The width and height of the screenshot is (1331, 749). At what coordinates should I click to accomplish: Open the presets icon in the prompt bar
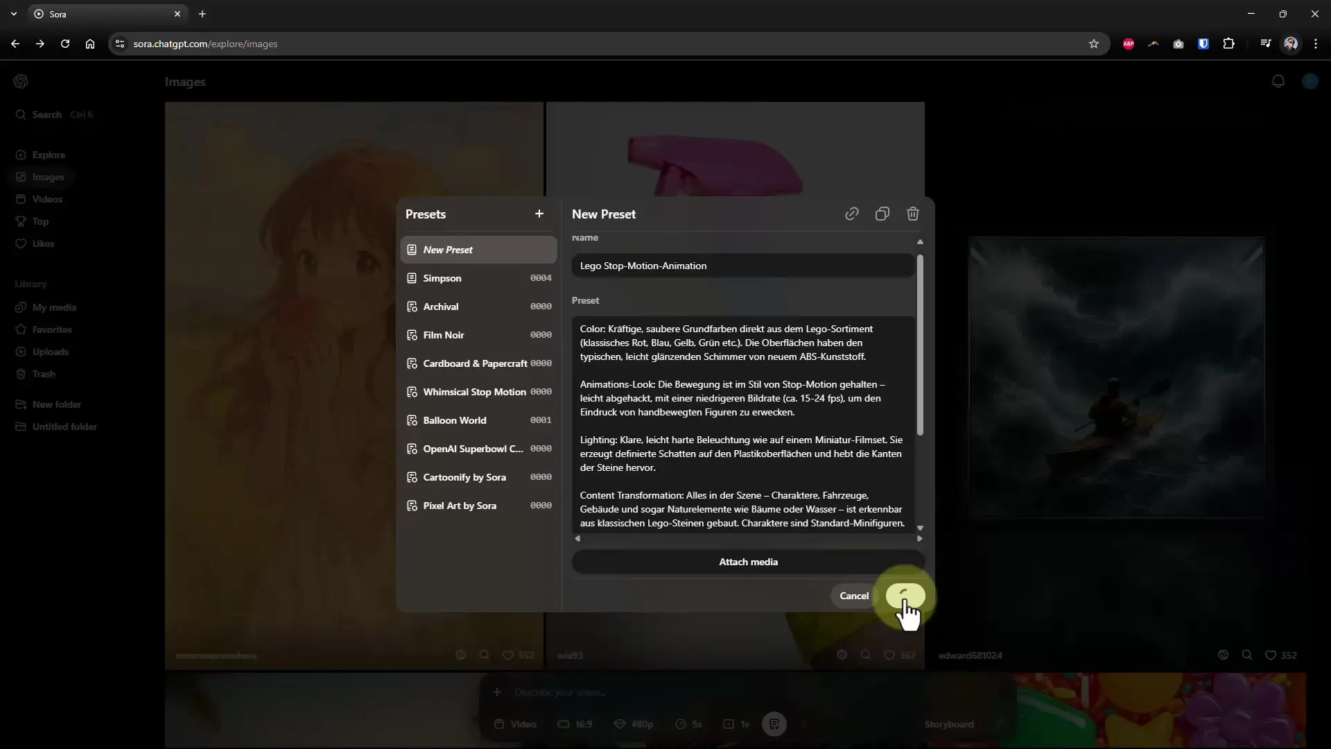click(x=774, y=724)
